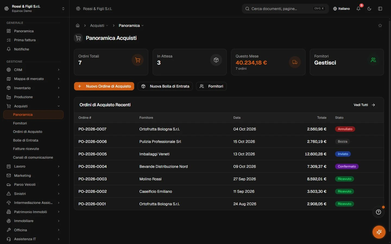Toggle the sidebar panel layout icon

[380, 9]
